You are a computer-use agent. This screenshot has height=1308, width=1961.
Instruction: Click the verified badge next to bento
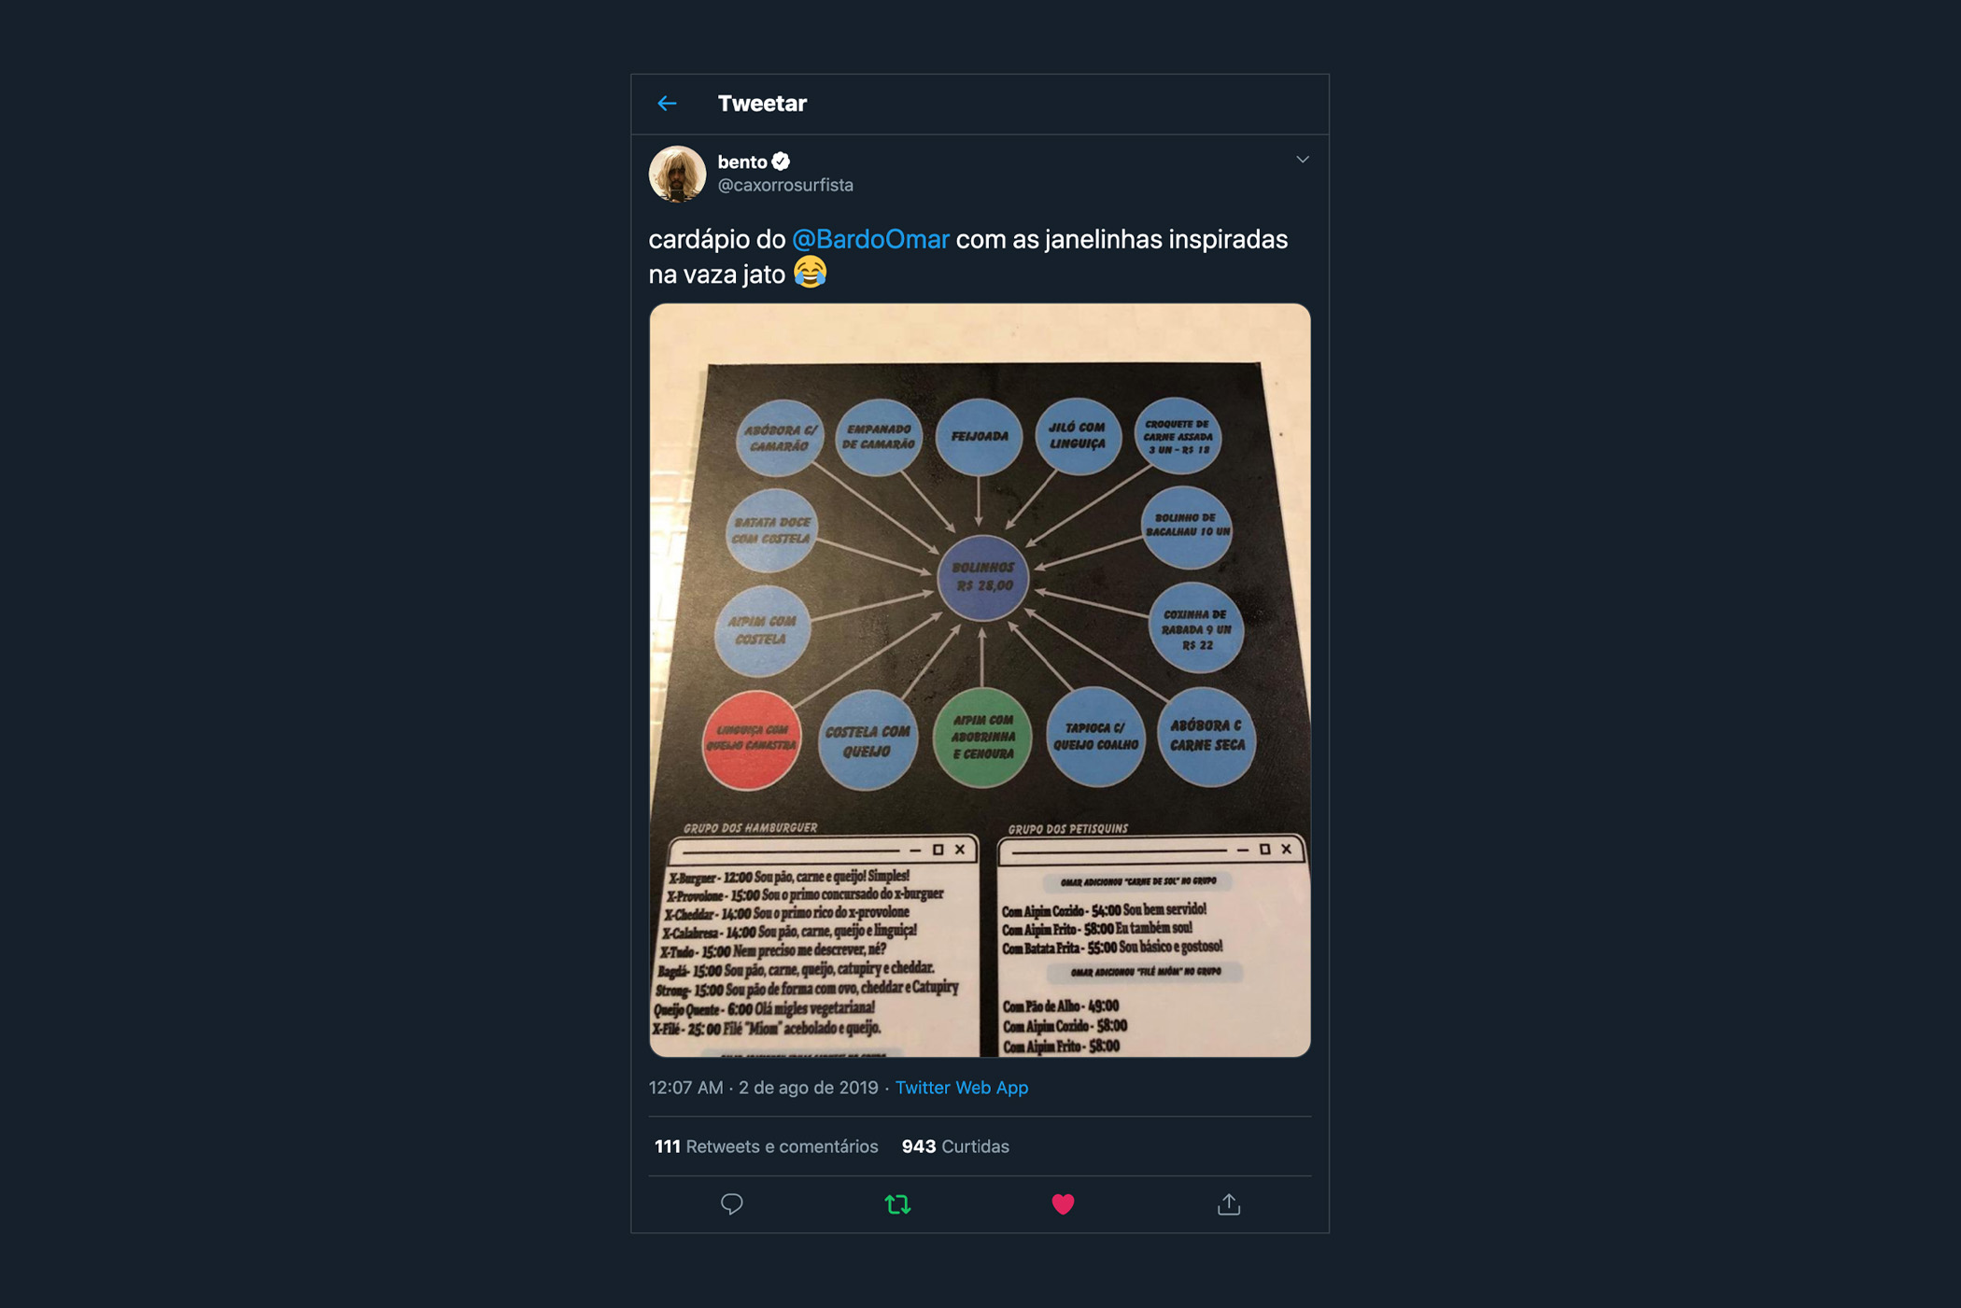tap(781, 162)
